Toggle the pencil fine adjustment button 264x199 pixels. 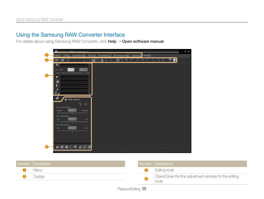click(x=80, y=147)
